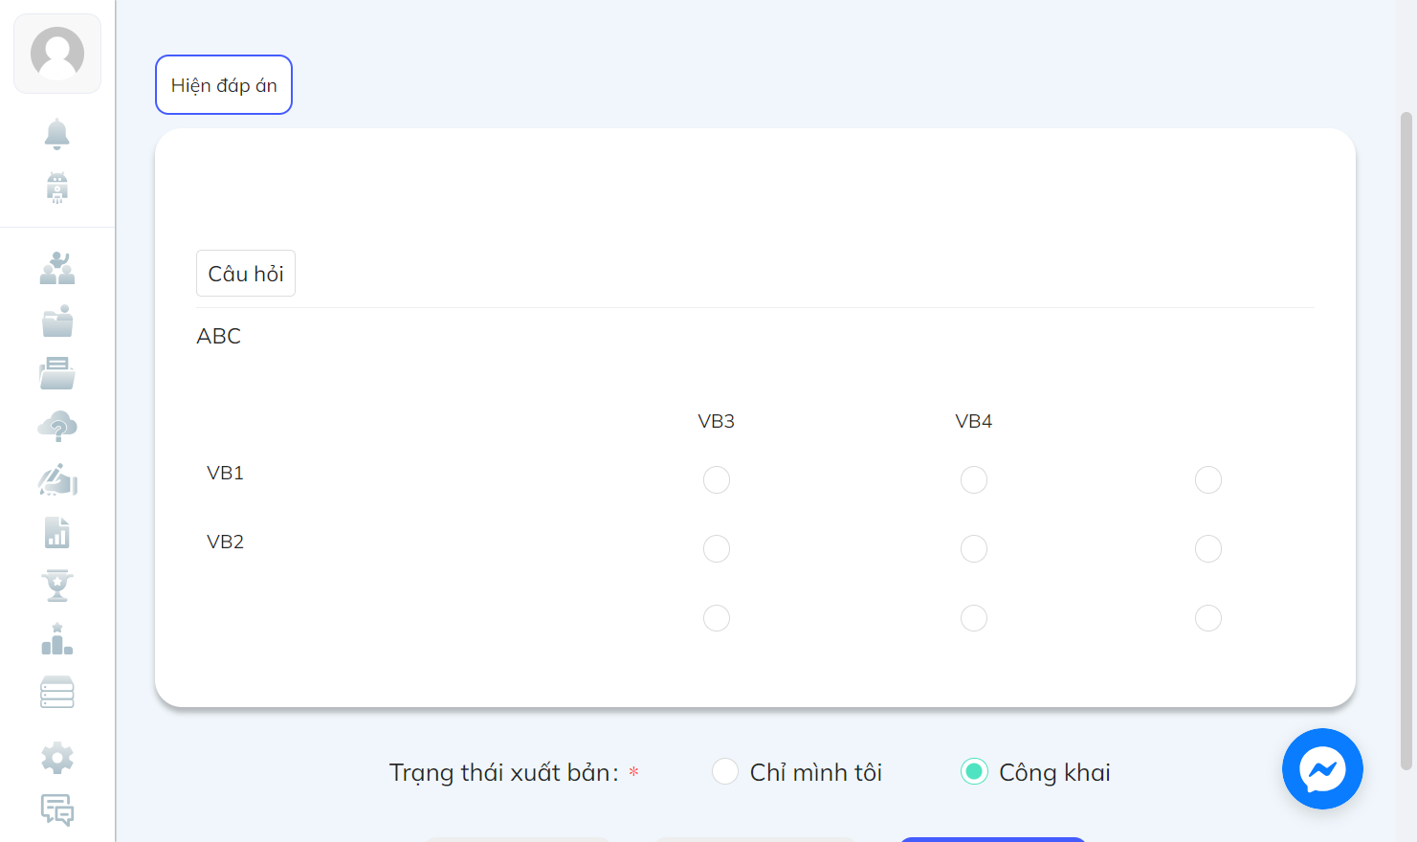The width and height of the screenshot is (1417, 842).
Task: Select last-column radio in row VB2
Action: (1208, 548)
